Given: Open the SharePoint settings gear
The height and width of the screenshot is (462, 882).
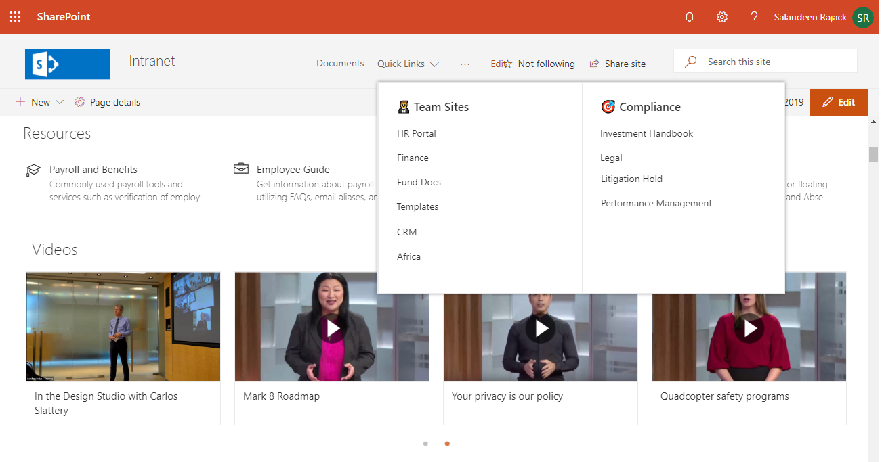Looking at the screenshot, I should coord(721,17).
